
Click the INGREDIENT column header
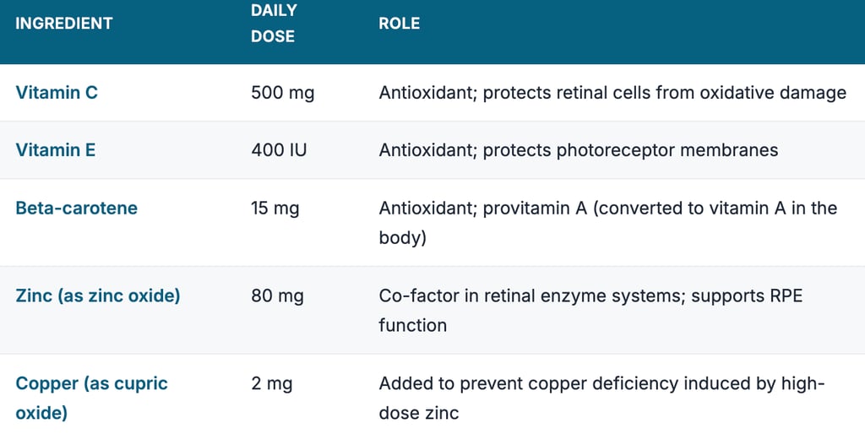pos(64,24)
